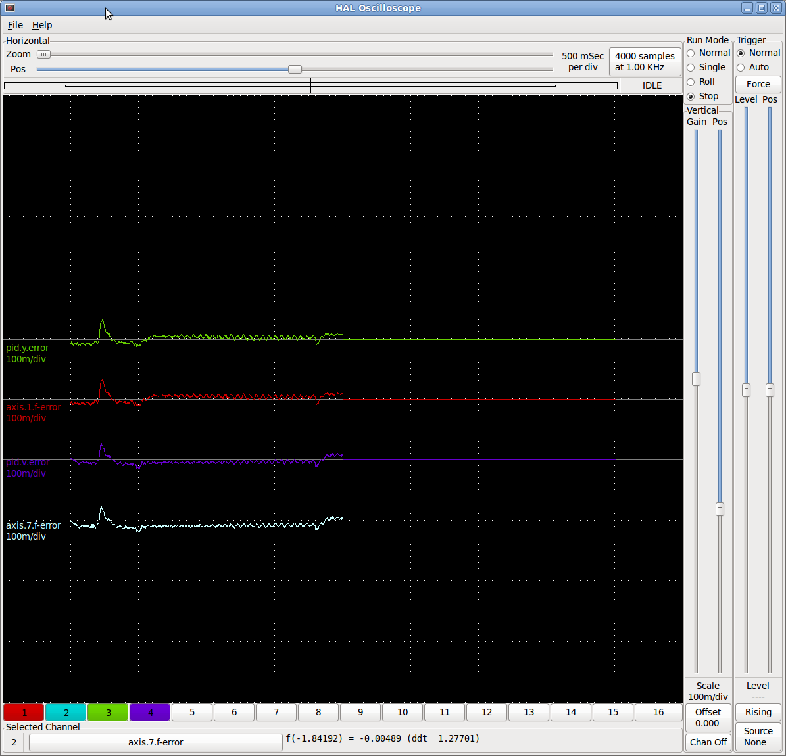This screenshot has height=756, width=786.
Task: Open the Help menu
Action: [42, 25]
